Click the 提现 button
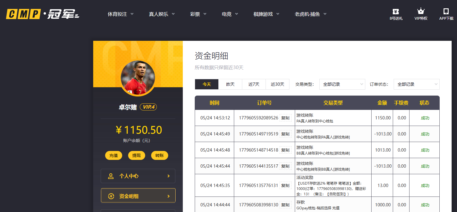 tap(137, 155)
